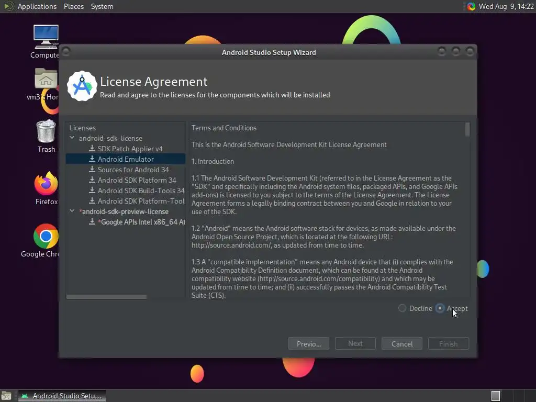Click download icon beside Sources for Android 34
Viewport: 536px width, 402px height.
click(92, 170)
